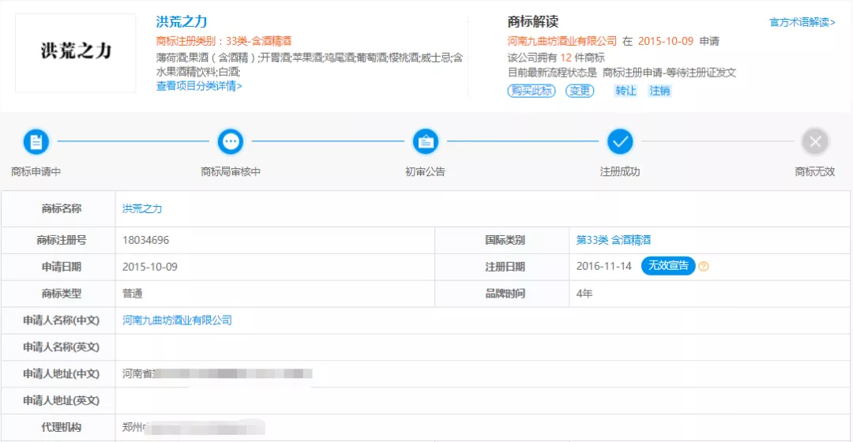Click 洪荒之力 link in 商标名称 row

pyautogui.click(x=142, y=209)
